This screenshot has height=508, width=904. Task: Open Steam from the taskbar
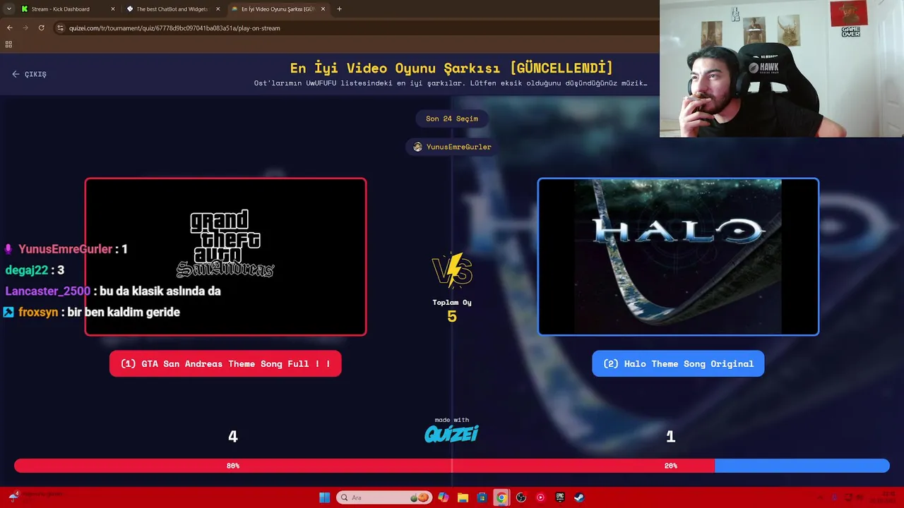(578, 497)
